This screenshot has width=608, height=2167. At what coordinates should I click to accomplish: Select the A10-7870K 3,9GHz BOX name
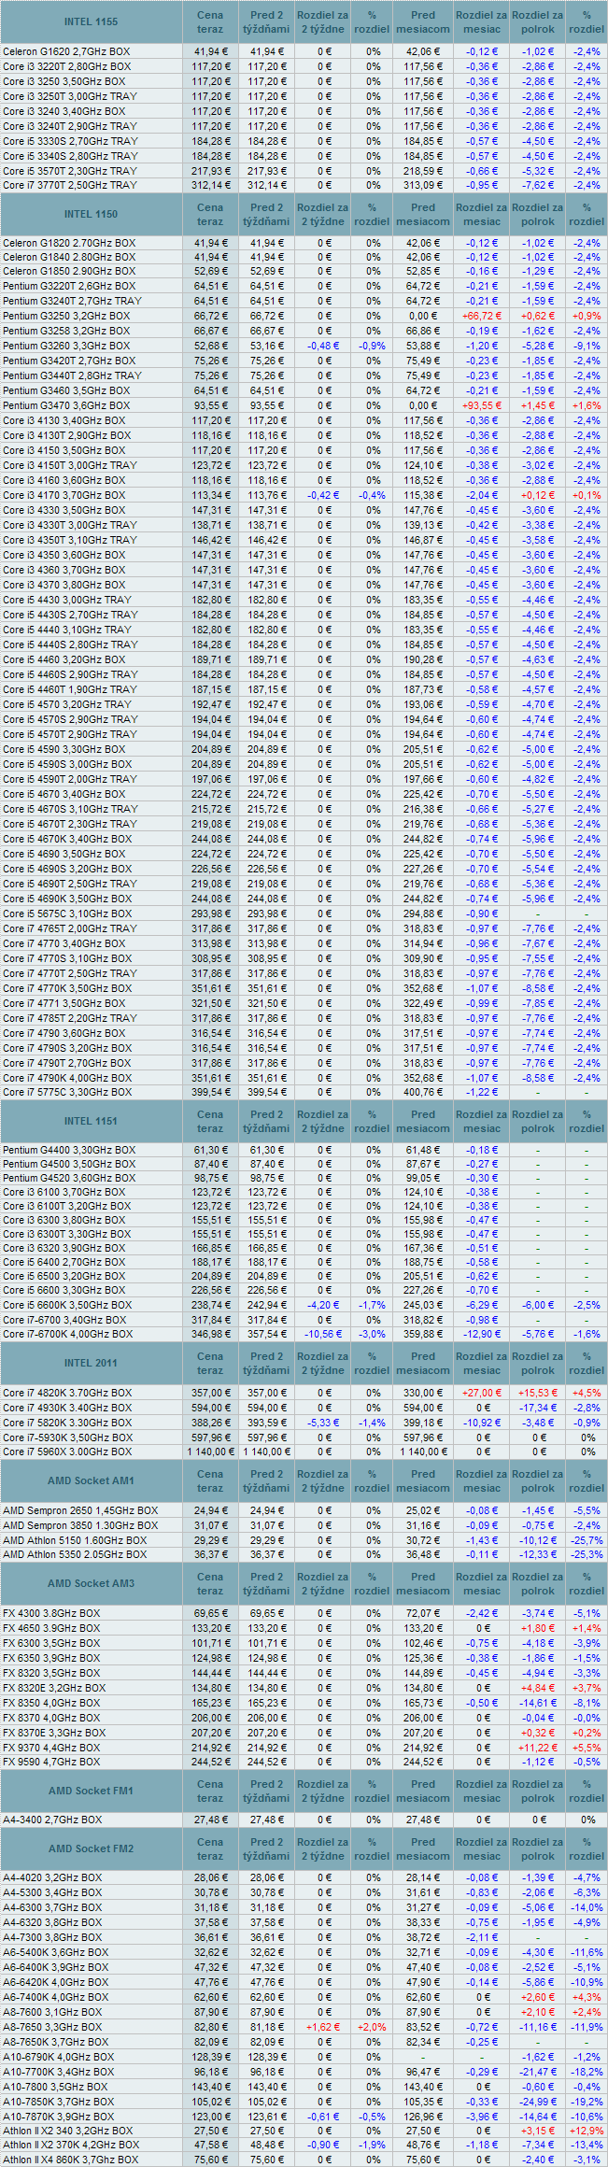(59, 2117)
